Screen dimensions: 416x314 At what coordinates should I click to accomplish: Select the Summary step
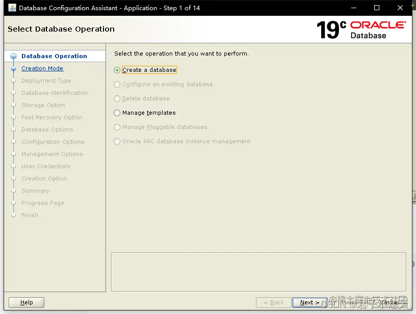[x=36, y=191]
